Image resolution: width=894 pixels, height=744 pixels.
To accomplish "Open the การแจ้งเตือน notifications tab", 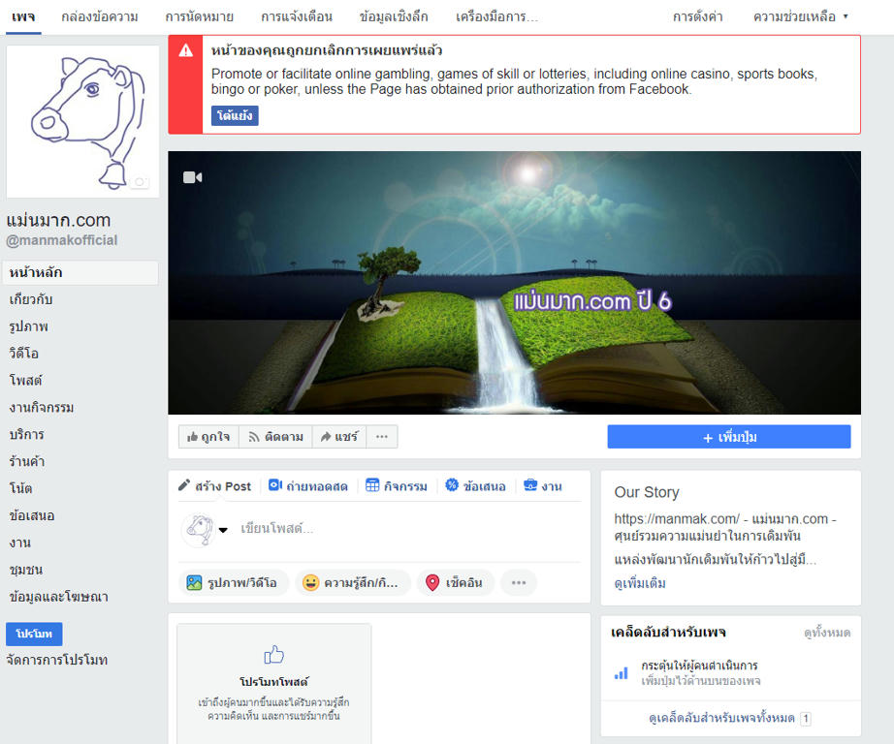I will coord(297,17).
